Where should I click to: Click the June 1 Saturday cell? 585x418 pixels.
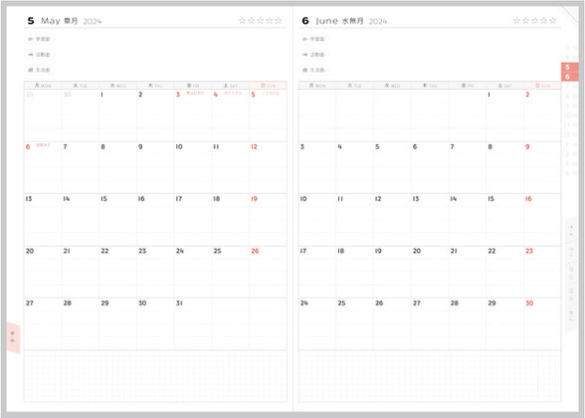(x=504, y=115)
